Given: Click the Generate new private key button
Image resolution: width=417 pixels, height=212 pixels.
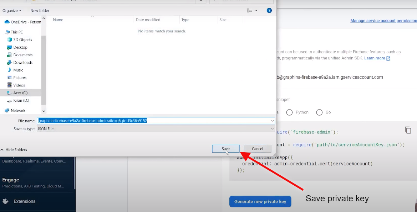Looking at the screenshot, I should coord(260,202).
